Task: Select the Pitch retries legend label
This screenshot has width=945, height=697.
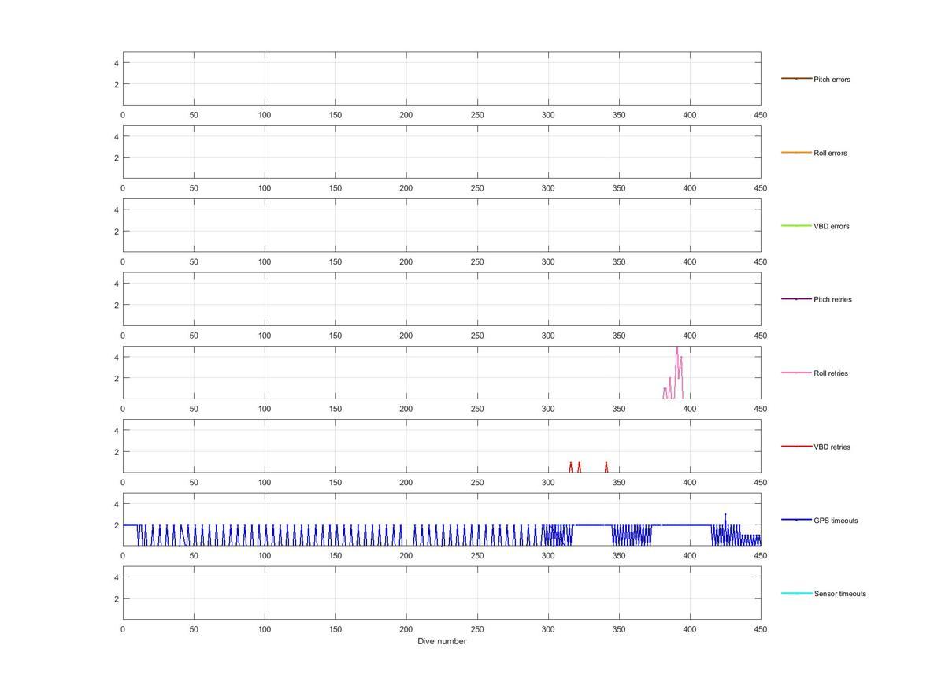Action: pos(832,299)
